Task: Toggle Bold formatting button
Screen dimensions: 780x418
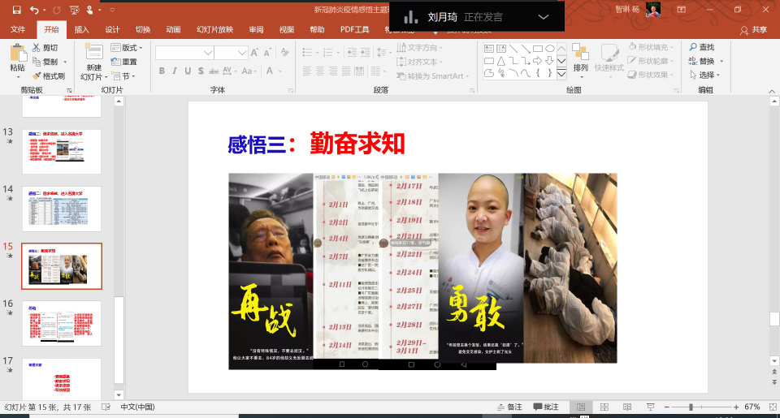Action: [x=162, y=71]
